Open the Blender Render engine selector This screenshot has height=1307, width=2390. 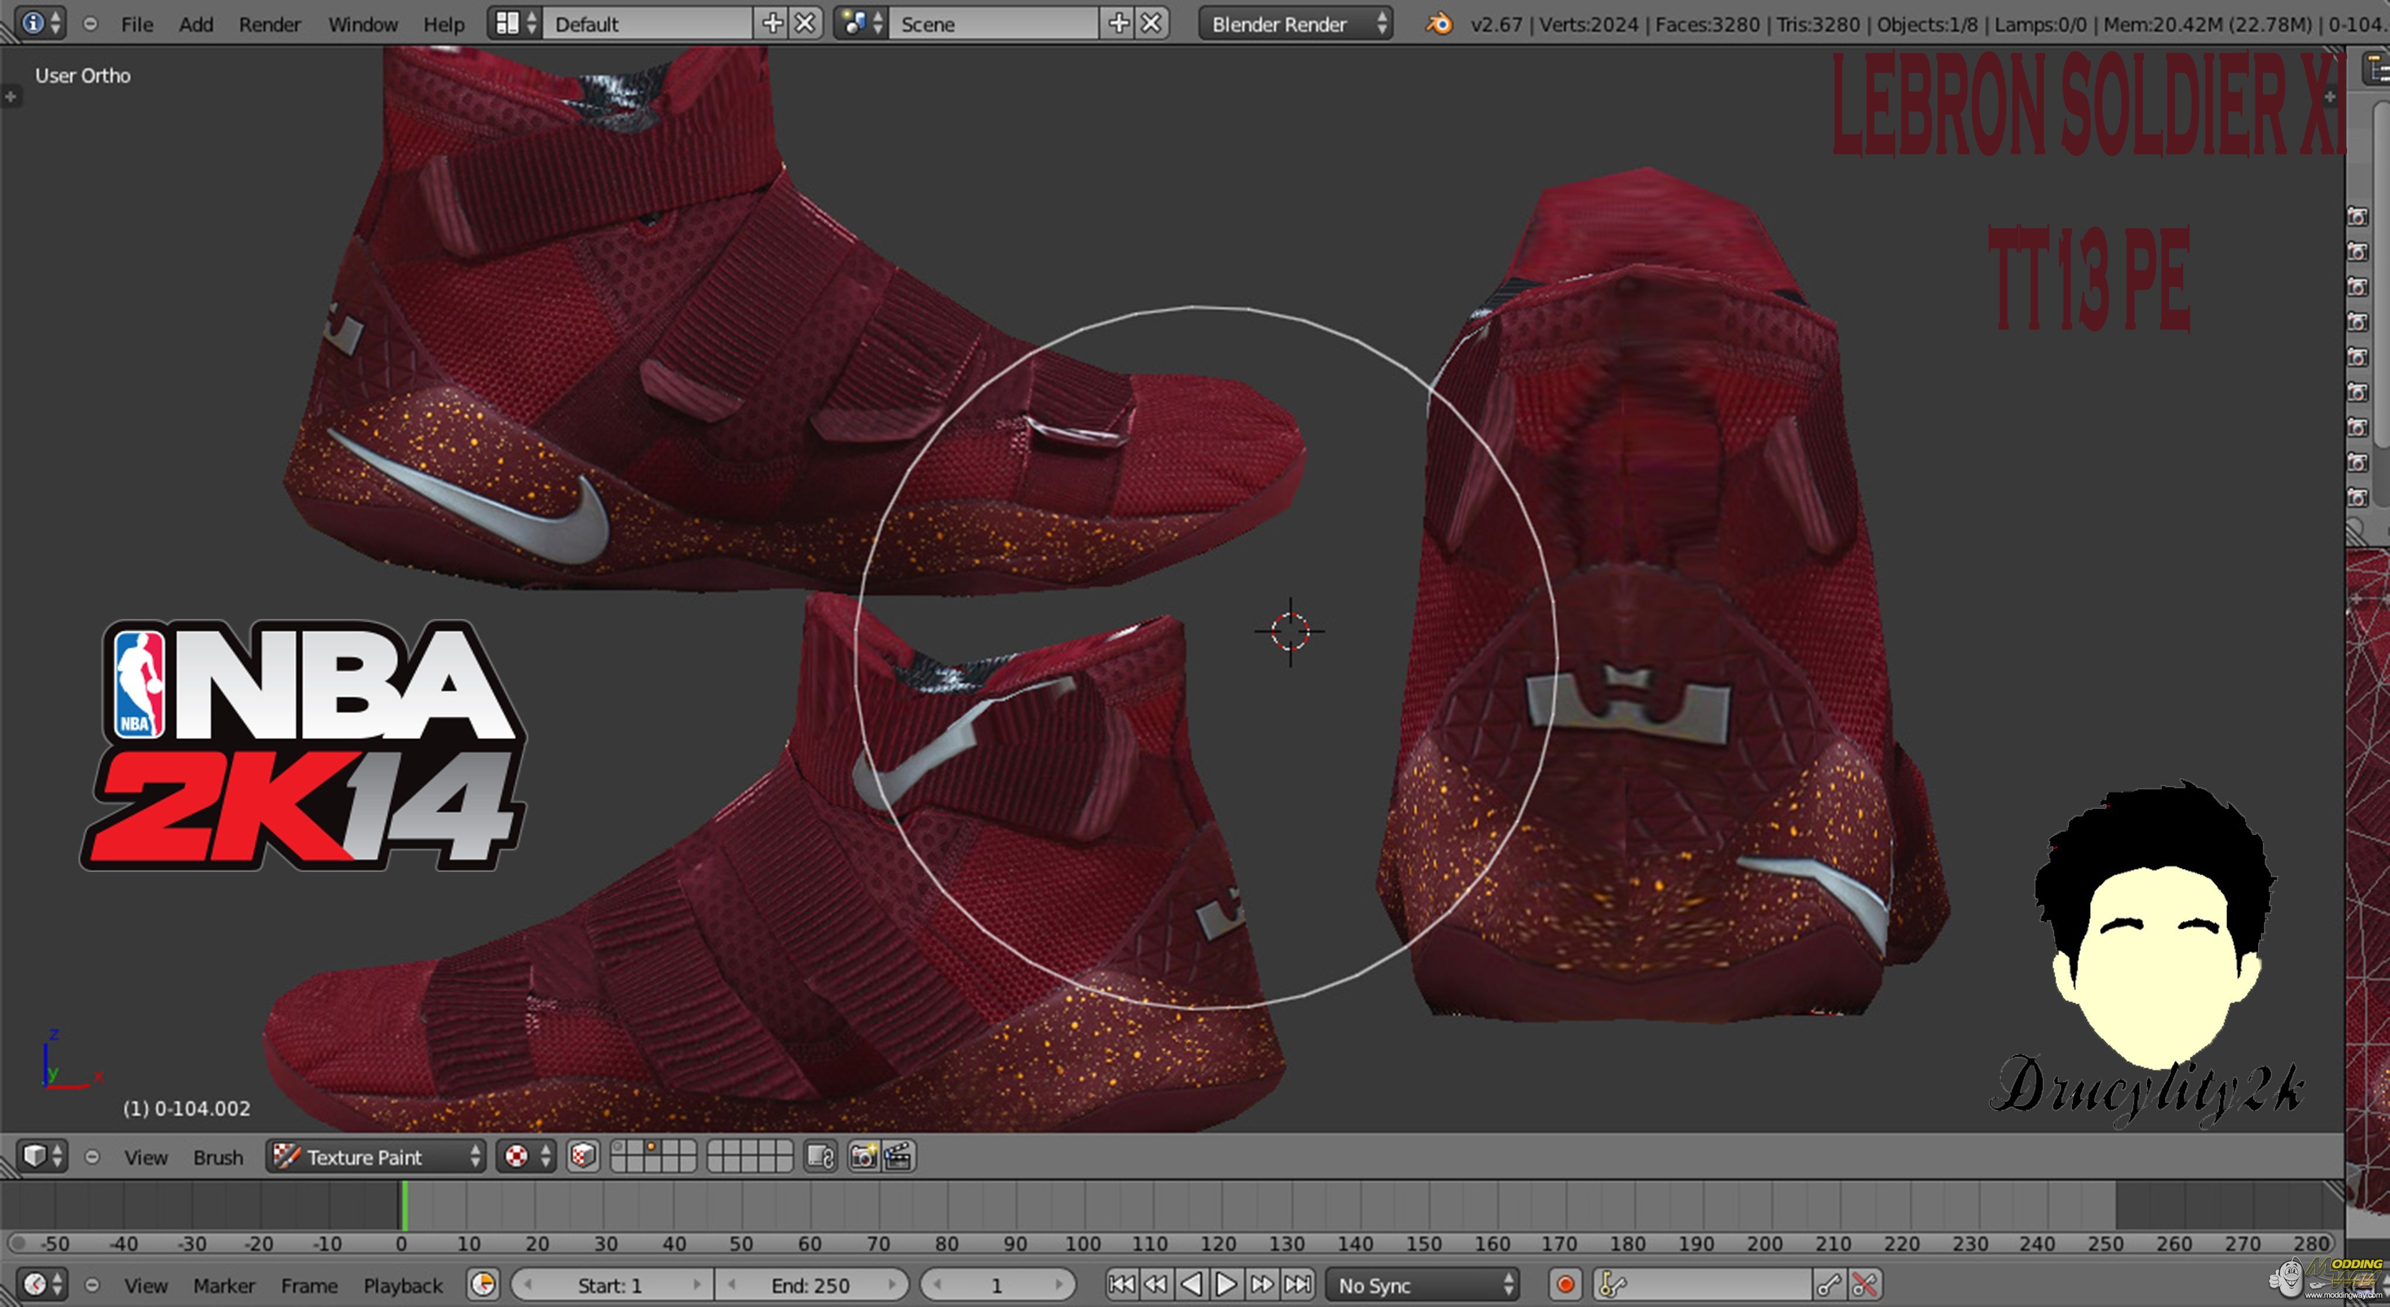coord(1295,23)
